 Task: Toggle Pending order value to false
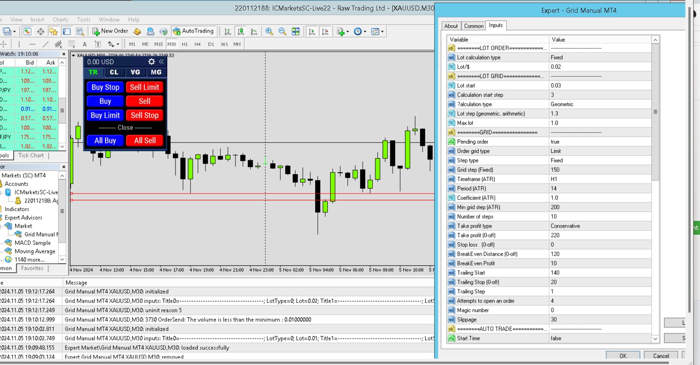click(599, 142)
